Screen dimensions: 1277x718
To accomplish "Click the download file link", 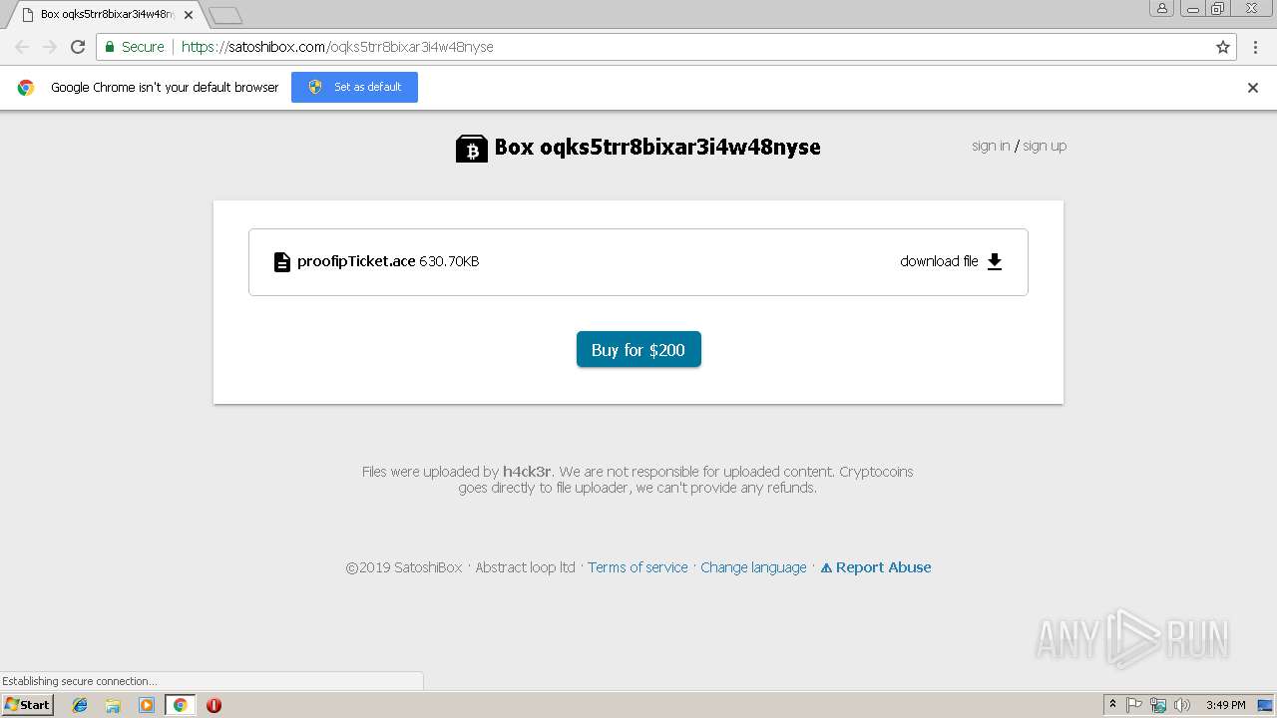I will click(x=939, y=261).
